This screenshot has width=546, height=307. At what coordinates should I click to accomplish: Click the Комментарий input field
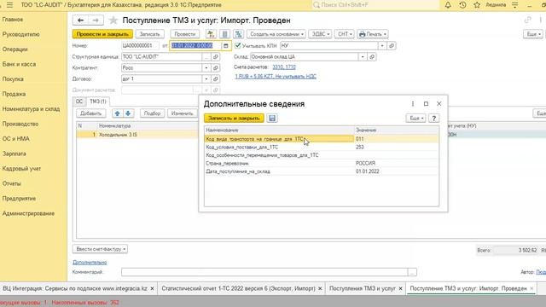coord(264,272)
